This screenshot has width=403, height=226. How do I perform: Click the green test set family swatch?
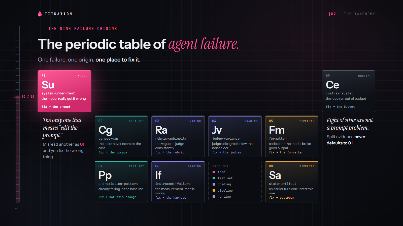(x=214, y=178)
